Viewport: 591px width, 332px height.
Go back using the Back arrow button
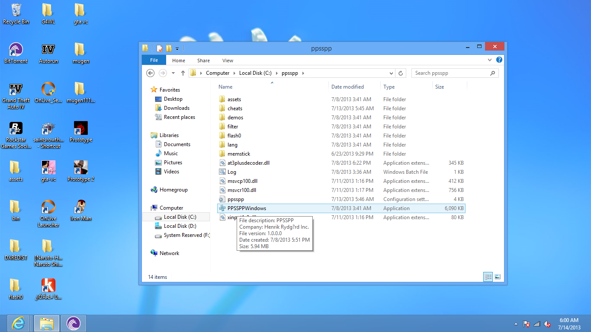[x=151, y=73]
